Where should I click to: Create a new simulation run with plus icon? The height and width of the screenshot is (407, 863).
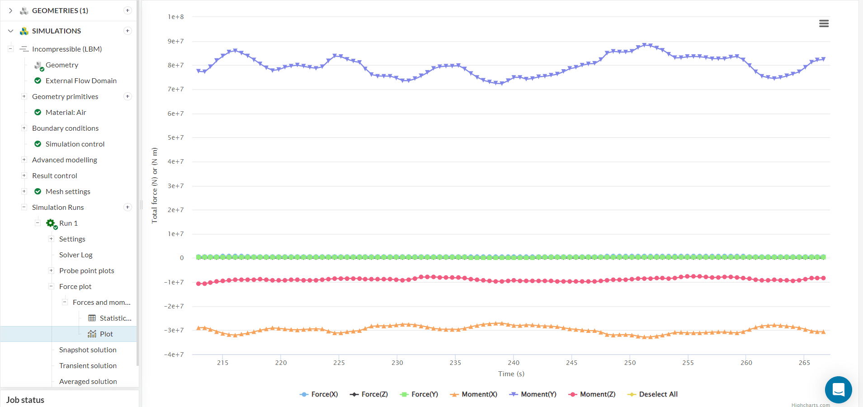click(127, 207)
